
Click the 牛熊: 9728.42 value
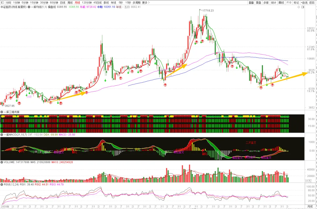pyautogui.click(x=88, y=7)
